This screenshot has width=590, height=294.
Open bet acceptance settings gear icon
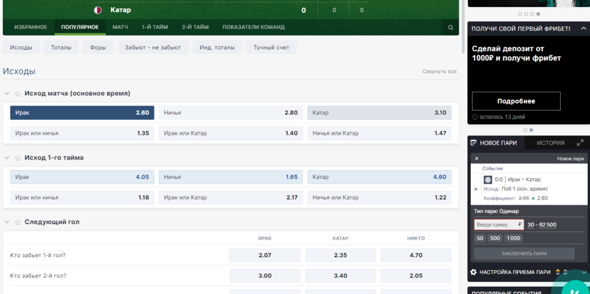(474, 272)
